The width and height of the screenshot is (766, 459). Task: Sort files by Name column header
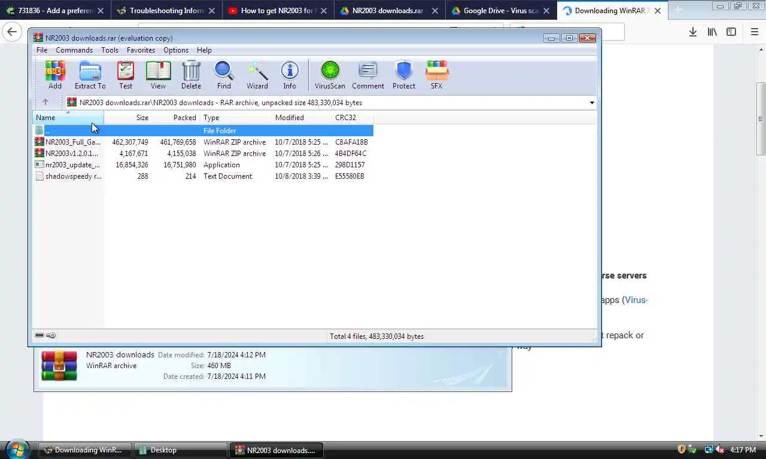[68, 118]
